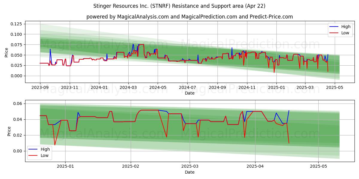Click the '2025-02' tick label on bottom chart

pos(131,166)
